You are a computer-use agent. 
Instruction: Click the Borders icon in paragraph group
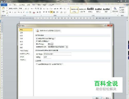click(65, 12)
